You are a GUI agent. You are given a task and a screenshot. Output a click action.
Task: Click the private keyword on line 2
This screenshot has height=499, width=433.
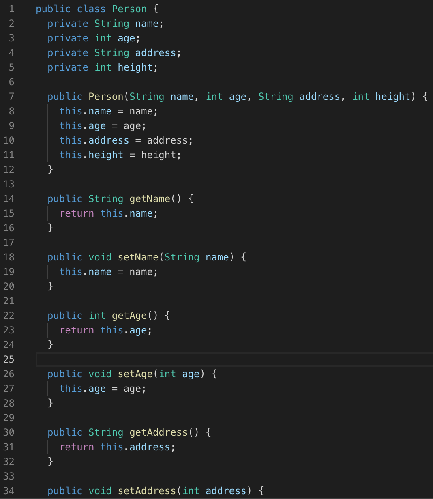tap(68, 23)
